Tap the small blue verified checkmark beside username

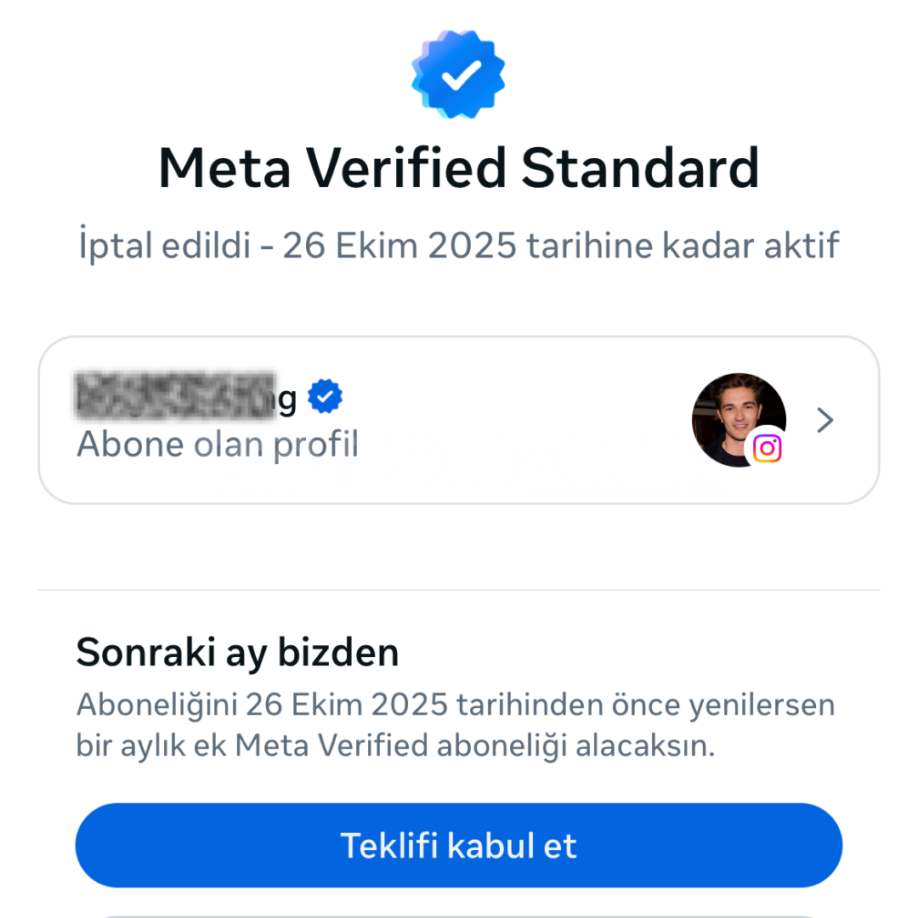point(325,396)
